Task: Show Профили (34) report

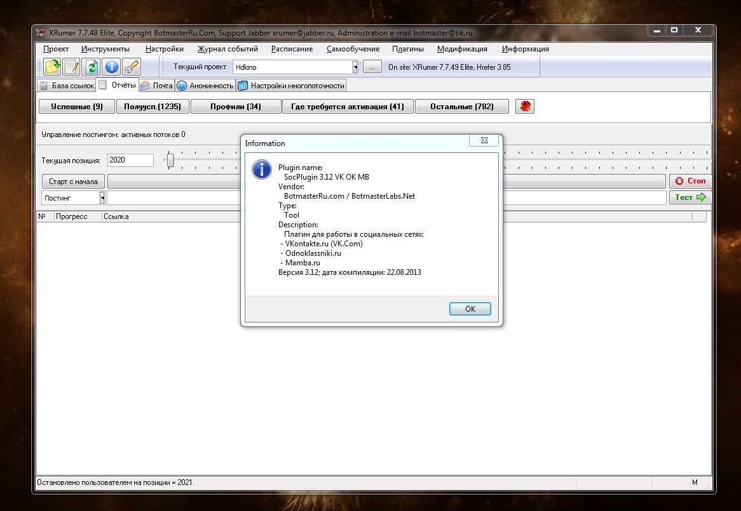Action: tap(236, 106)
